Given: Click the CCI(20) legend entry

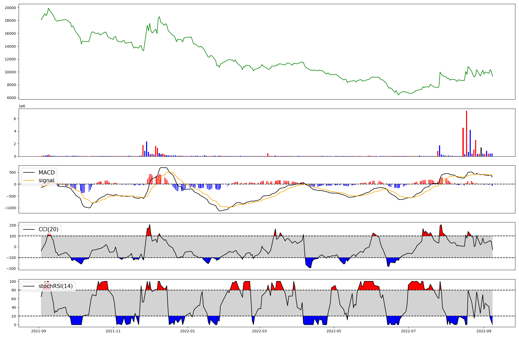Looking at the screenshot, I should (48, 229).
